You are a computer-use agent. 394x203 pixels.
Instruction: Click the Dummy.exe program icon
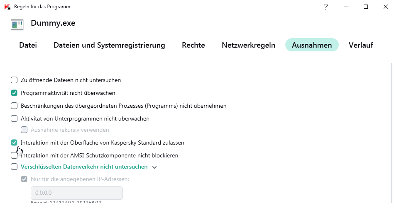coord(17,24)
